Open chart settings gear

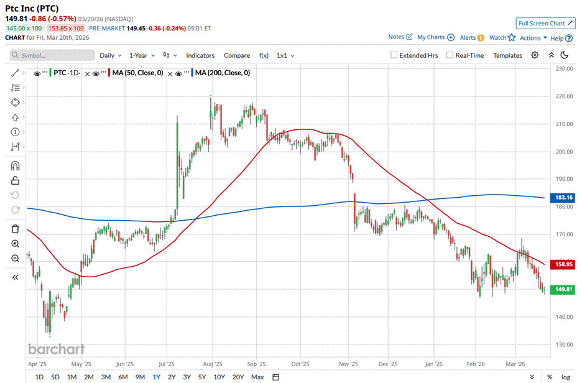click(x=535, y=55)
